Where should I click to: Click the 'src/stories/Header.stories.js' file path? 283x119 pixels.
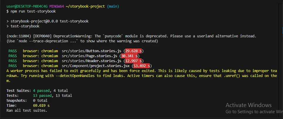92,61
